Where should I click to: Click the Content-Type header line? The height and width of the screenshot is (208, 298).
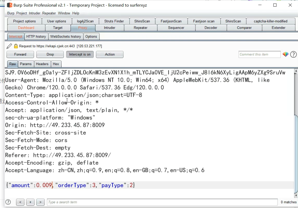tap(74, 95)
